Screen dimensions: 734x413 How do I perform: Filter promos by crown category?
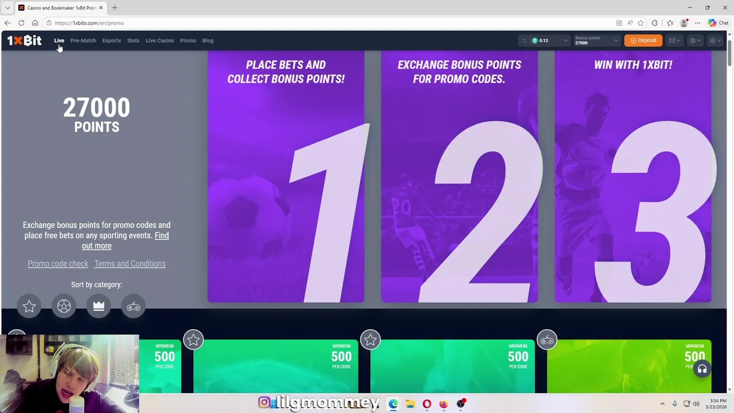(x=99, y=306)
